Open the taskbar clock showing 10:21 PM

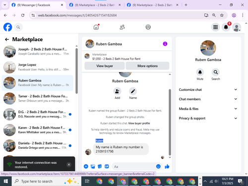click(227, 181)
